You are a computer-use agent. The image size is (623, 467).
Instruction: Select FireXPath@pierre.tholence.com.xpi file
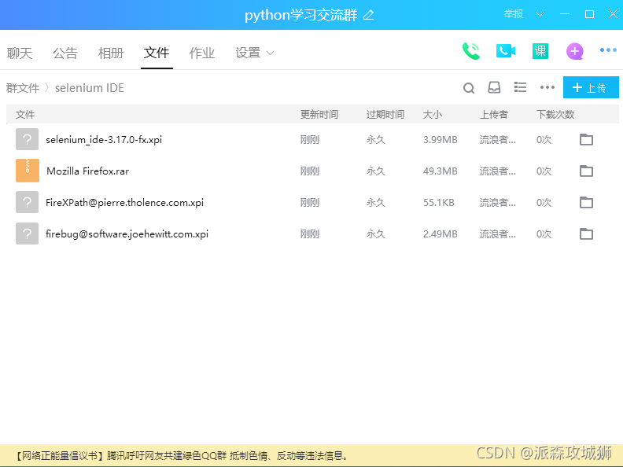click(124, 203)
